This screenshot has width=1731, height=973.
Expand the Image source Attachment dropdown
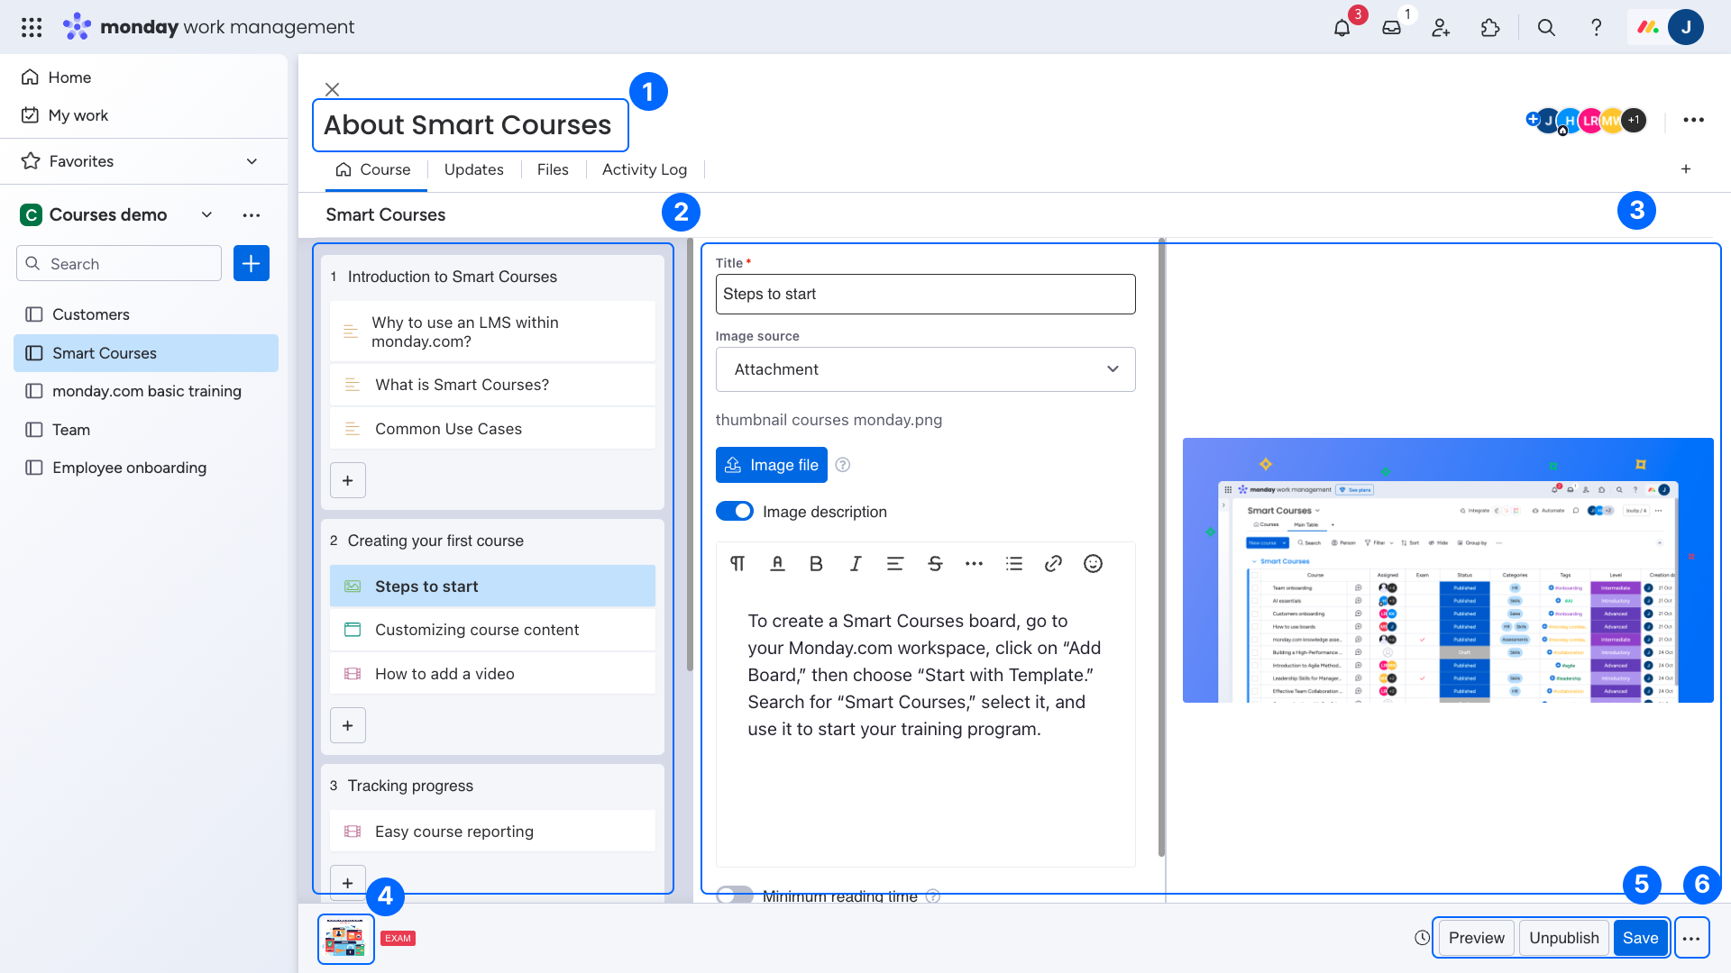click(925, 369)
